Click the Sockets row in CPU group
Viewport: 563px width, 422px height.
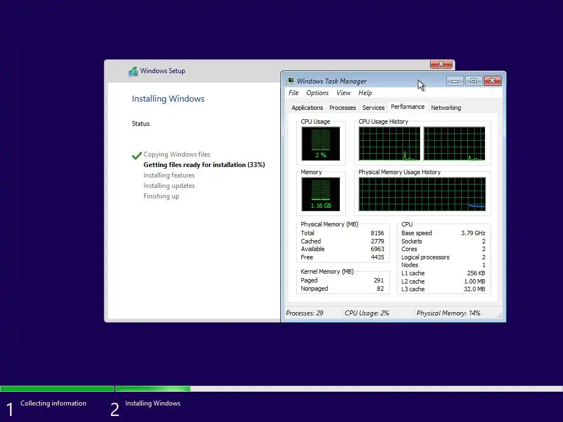(444, 241)
